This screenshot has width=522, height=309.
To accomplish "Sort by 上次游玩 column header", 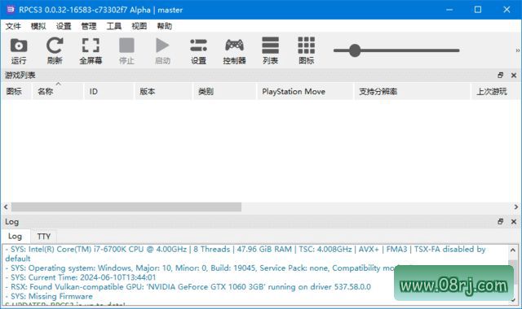I will point(496,92).
